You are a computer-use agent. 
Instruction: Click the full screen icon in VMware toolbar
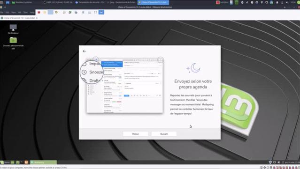pos(95,12)
